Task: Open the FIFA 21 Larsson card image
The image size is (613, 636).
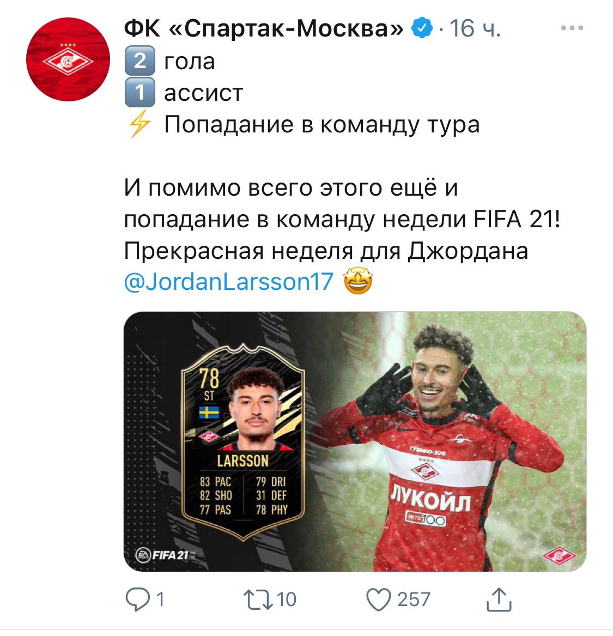Action: [243, 441]
